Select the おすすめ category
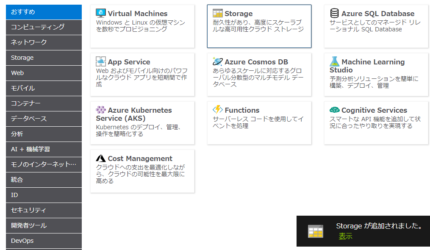This screenshot has height=250, width=430. (44, 12)
